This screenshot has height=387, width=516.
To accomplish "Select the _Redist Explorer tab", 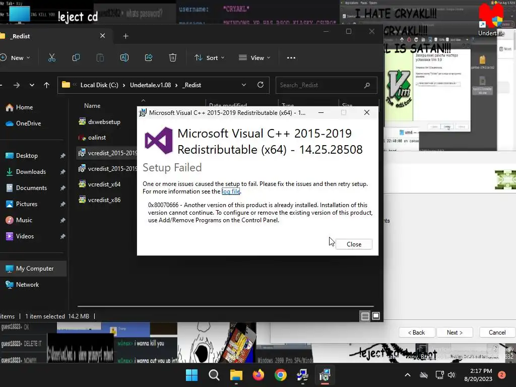I will [x=54, y=36].
